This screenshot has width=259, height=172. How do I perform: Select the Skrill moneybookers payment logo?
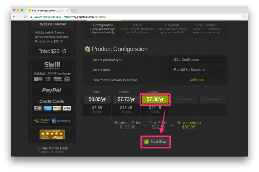click(x=52, y=66)
